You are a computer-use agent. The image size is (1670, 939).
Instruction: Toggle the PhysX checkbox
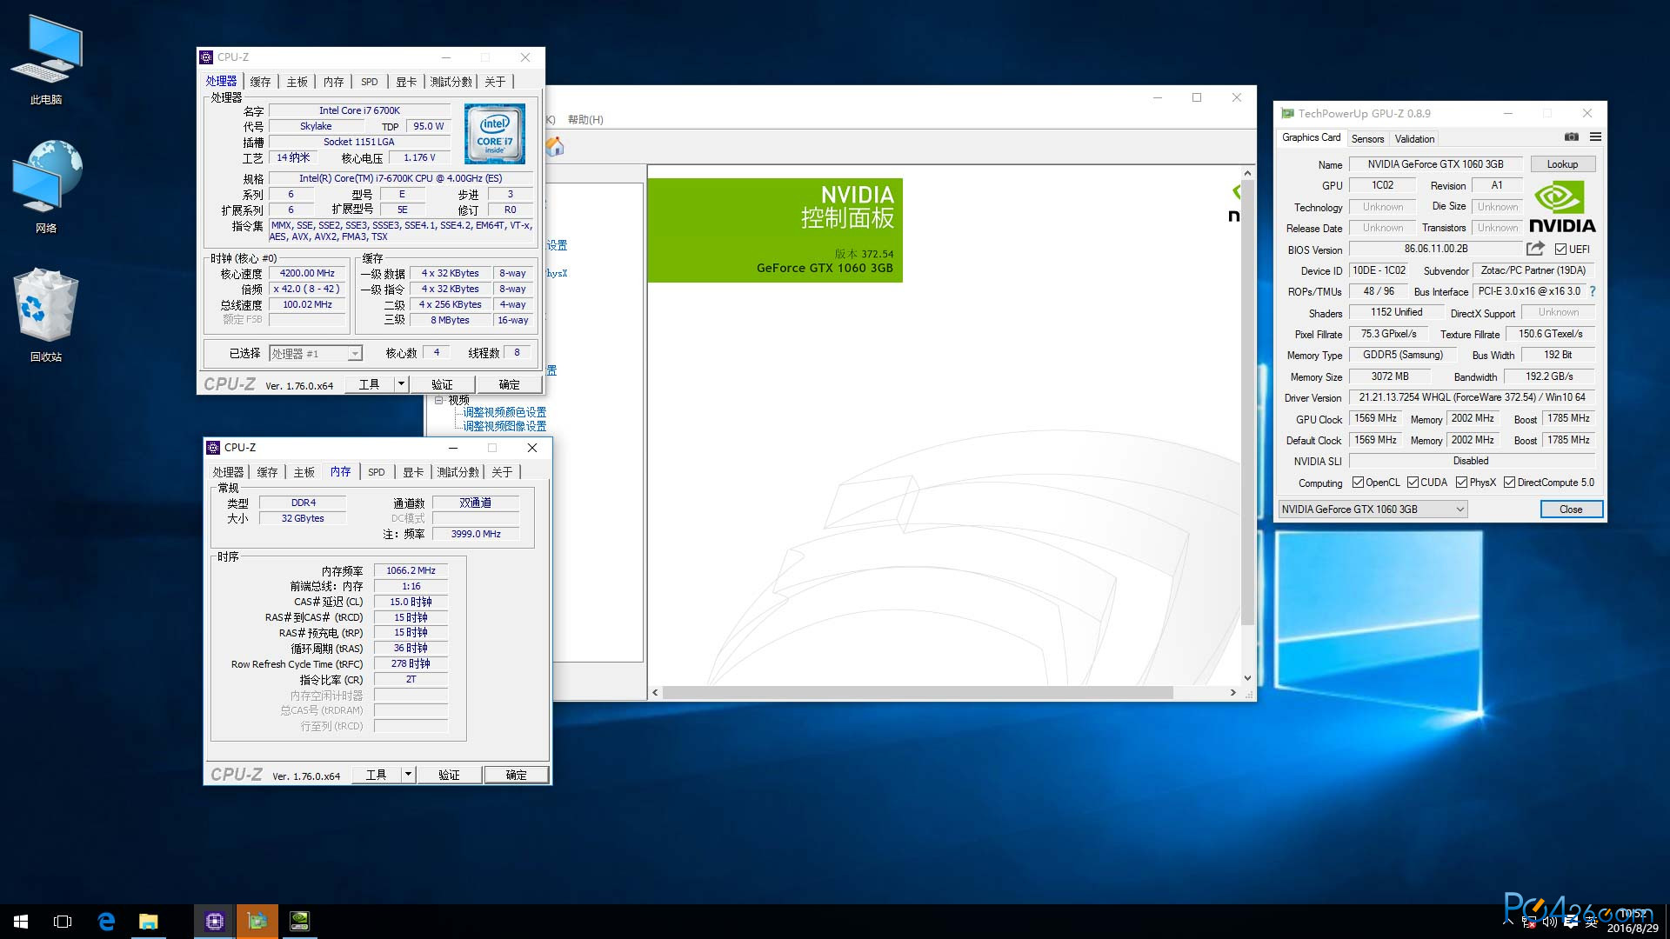pos(1462,483)
